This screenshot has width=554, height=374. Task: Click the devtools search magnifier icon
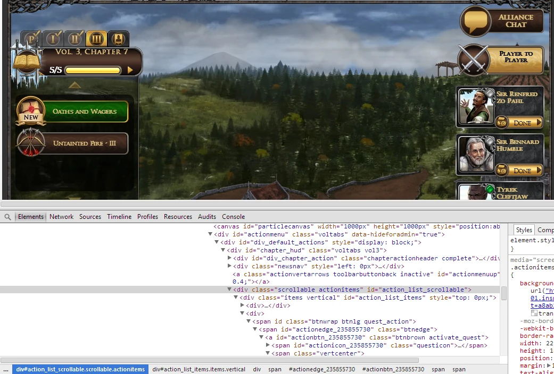pyautogui.click(x=7, y=217)
